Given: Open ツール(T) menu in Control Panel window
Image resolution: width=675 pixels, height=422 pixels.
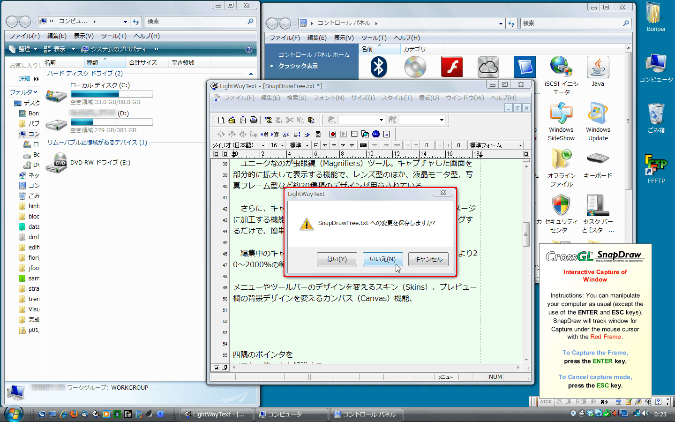Looking at the screenshot, I should point(374,38).
